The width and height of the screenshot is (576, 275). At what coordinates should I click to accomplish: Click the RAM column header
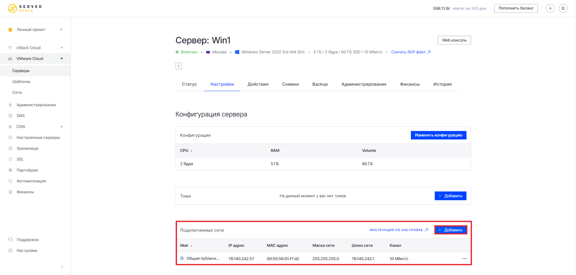(275, 151)
